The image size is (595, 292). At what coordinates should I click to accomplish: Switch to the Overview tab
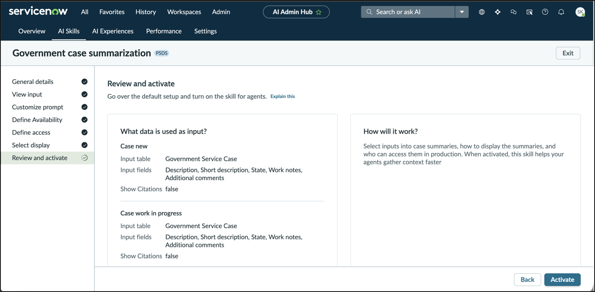[x=32, y=31]
